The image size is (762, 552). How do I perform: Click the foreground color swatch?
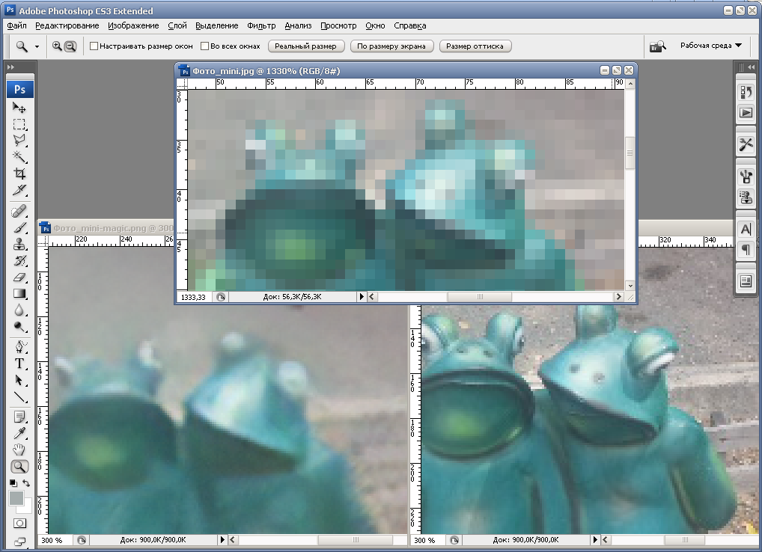[x=16, y=497]
